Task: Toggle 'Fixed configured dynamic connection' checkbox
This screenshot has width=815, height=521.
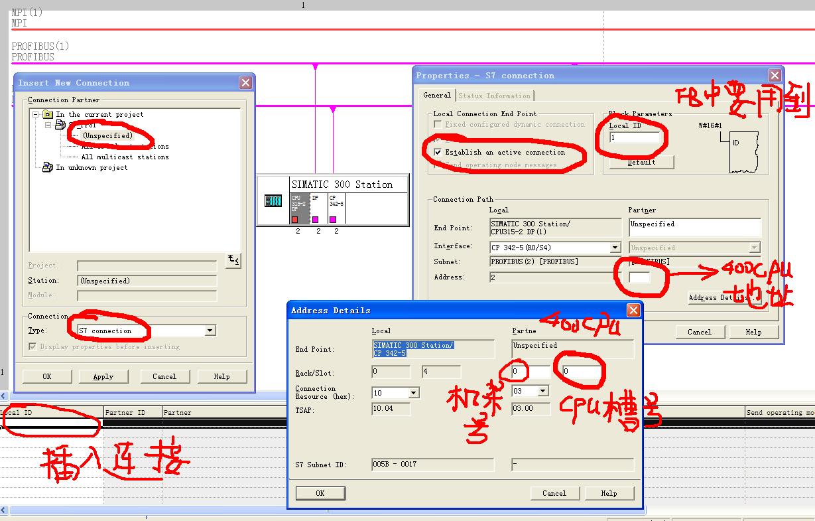Action: (438, 124)
